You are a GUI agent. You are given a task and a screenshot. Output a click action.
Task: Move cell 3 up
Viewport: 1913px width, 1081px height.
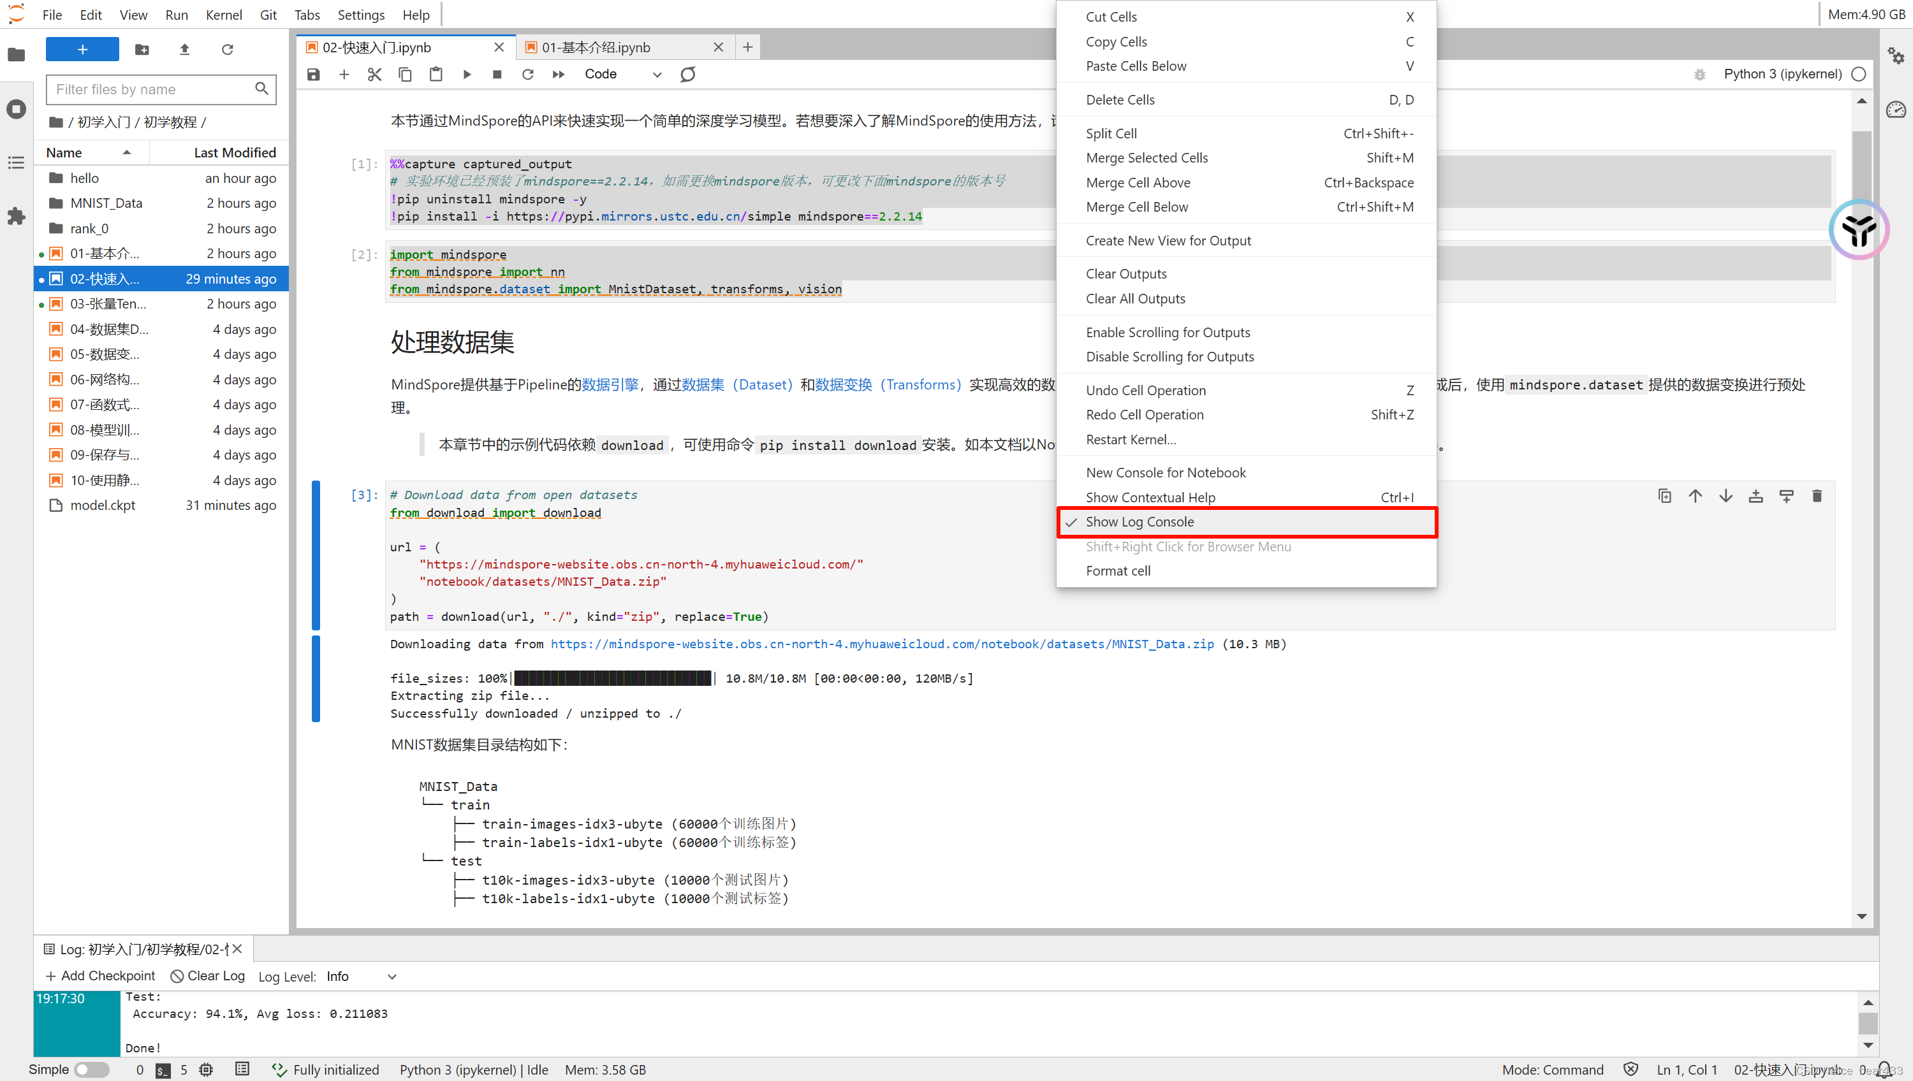[1695, 496]
